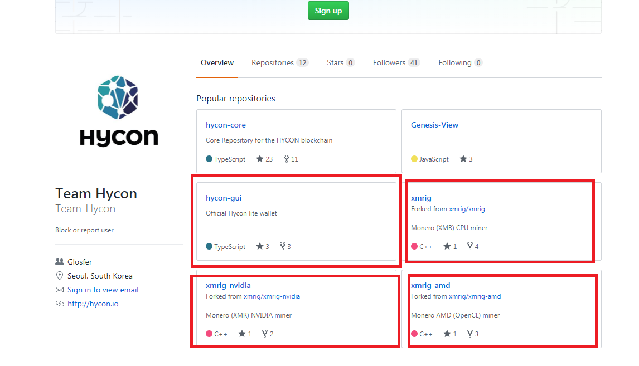Click 'Monero (XMR) CPU miner' description
This screenshot has width=639, height=366.
(449, 228)
